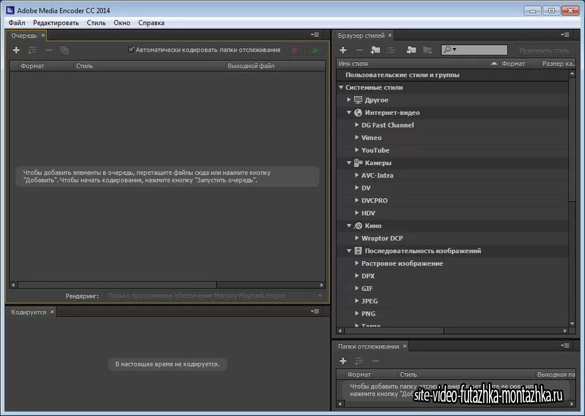Expand Vimeo presets
This screenshot has height=416, width=585.
pyautogui.click(x=356, y=137)
